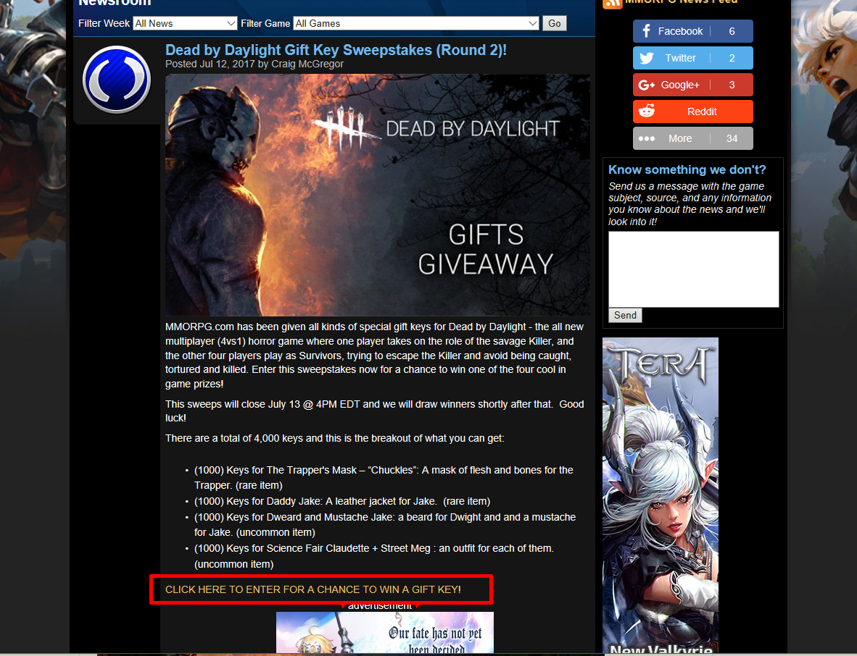Image resolution: width=857 pixels, height=656 pixels.
Task: Click the Dead by Daylight giveaway banner image
Action: [378, 195]
